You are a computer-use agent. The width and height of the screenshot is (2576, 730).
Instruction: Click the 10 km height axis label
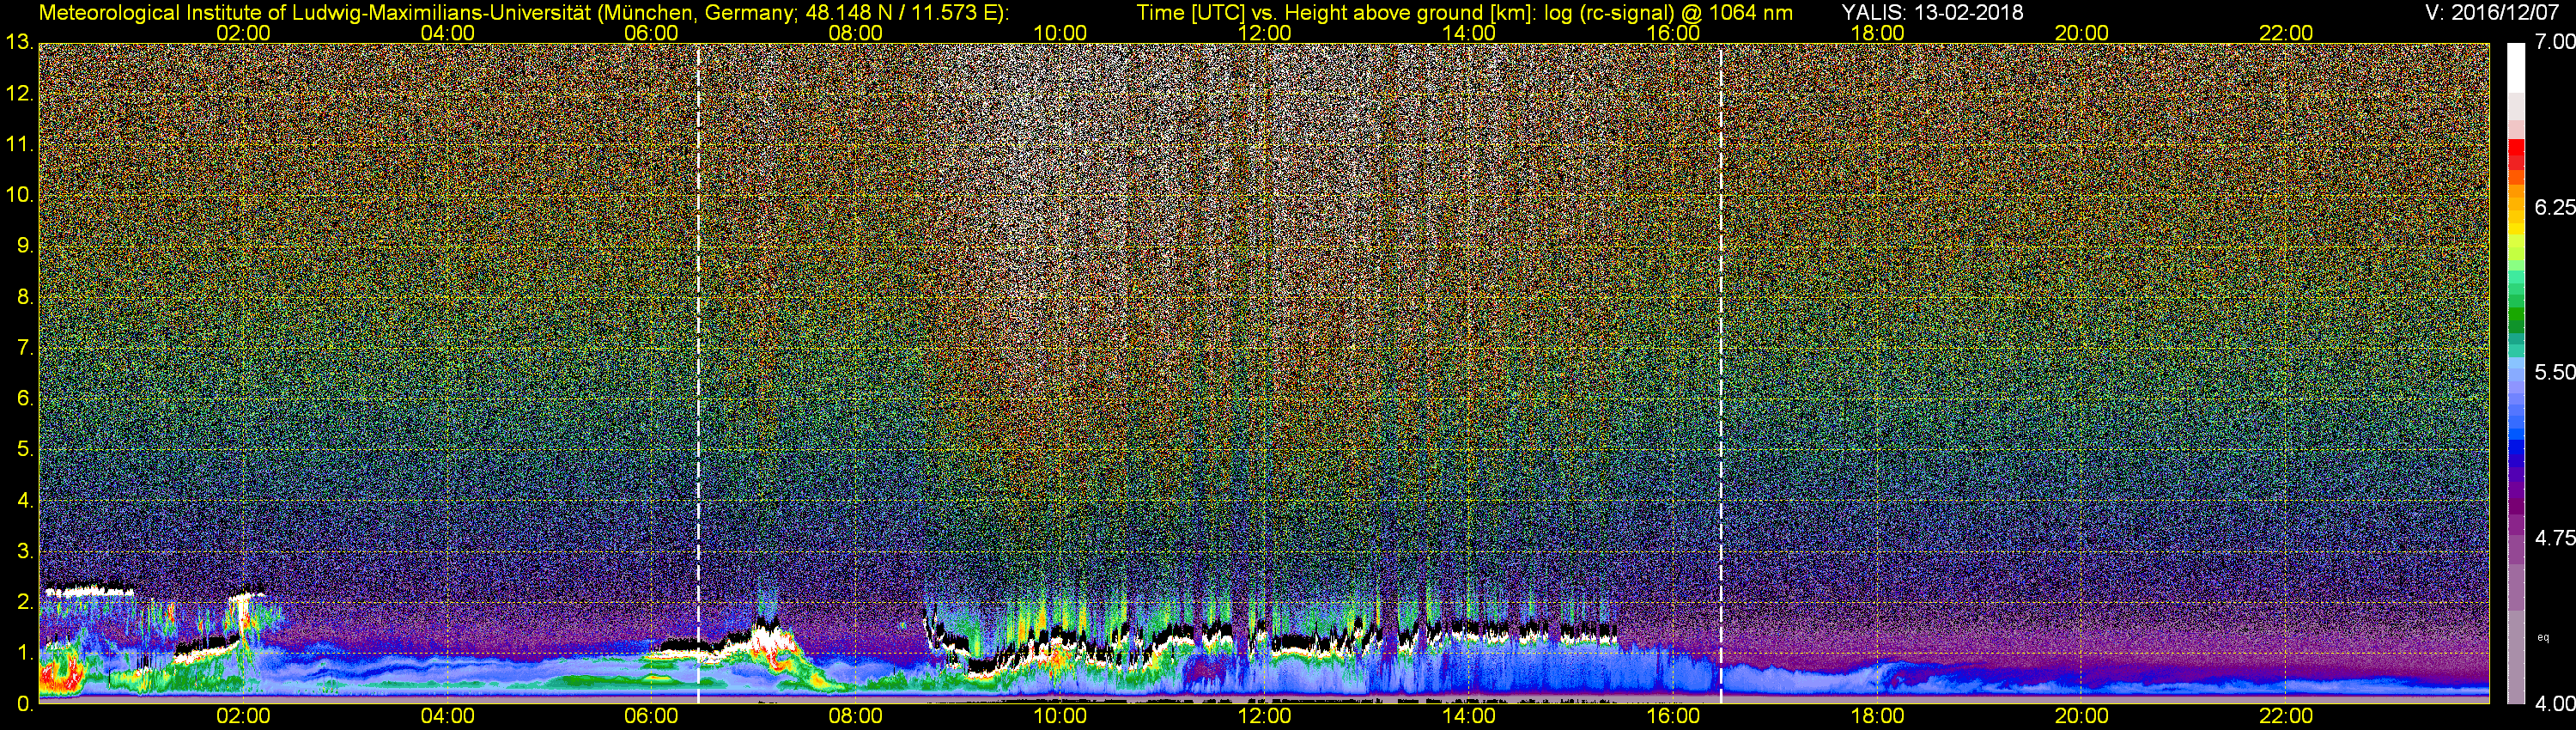pyautogui.click(x=19, y=195)
